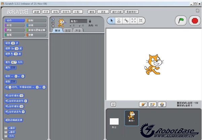Viewport: 202px width, 140px height.
Task: Click the counter-clockwise rotate 15 degrees block
Action: pos(13,54)
